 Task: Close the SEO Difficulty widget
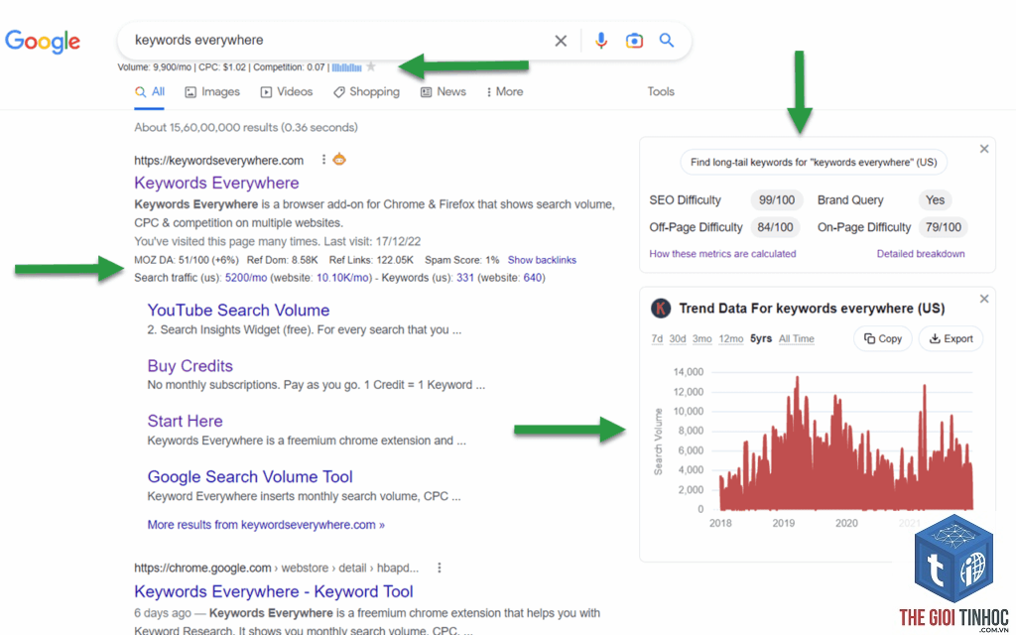tap(984, 149)
